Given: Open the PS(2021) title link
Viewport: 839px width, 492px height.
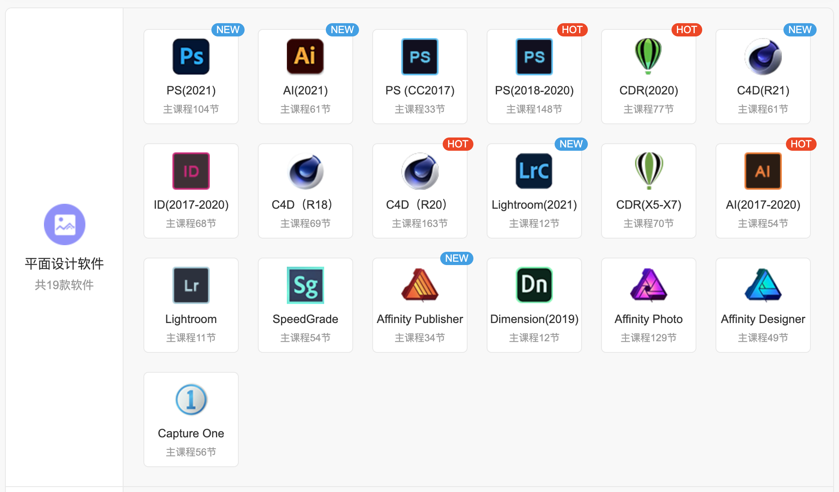Looking at the screenshot, I should click(191, 90).
